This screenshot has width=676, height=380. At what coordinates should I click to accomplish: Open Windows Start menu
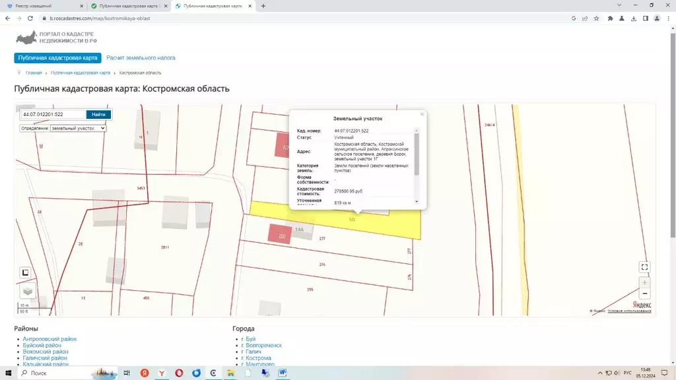pos(8,373)
